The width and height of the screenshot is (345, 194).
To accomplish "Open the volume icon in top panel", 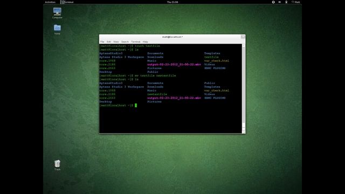I will tap(280, 2).
